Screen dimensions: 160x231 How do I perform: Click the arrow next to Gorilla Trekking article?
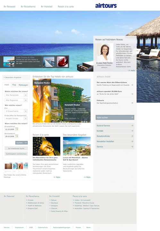tap(132, 85)
